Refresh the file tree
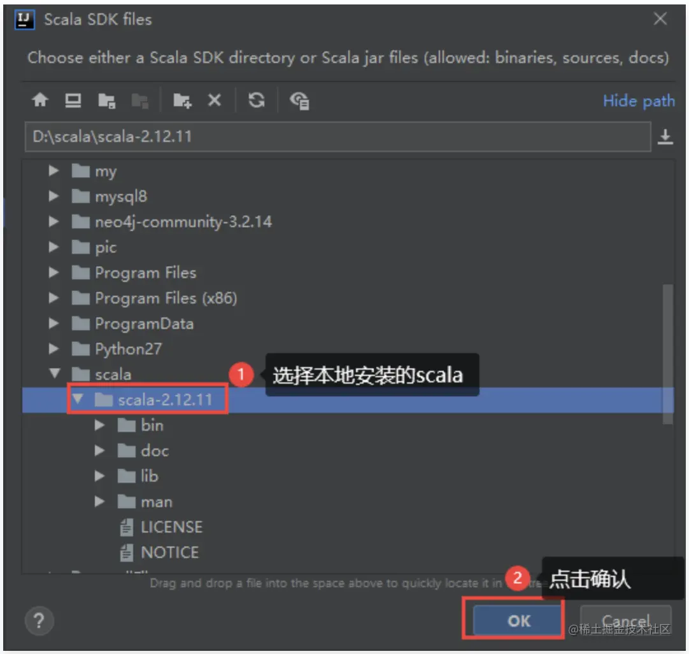689x654 pixels. (257, 100)
